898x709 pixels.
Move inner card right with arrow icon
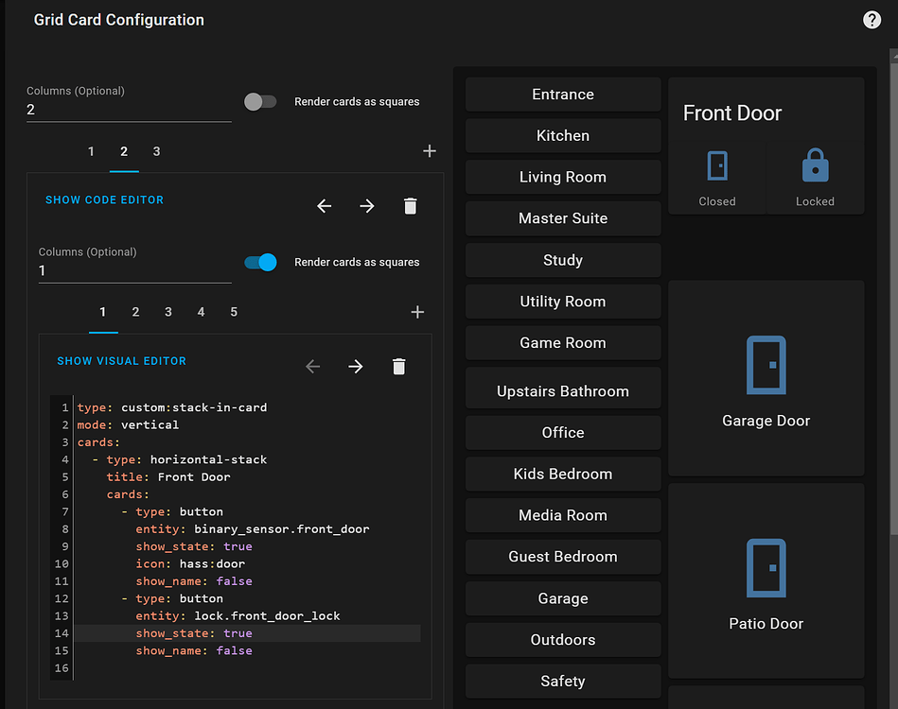356,367
